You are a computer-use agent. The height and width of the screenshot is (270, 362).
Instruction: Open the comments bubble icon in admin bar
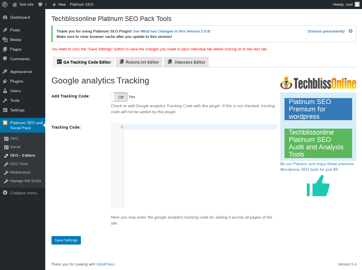[x=40, y=5]
